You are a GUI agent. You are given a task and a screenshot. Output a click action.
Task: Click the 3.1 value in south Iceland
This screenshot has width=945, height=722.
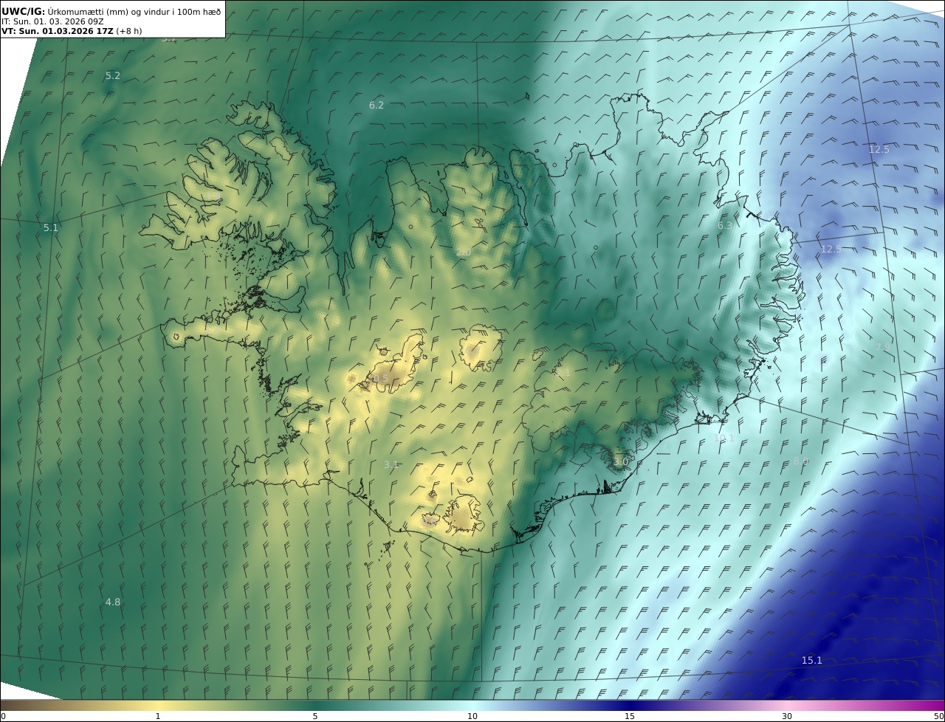tap(391, 464)
